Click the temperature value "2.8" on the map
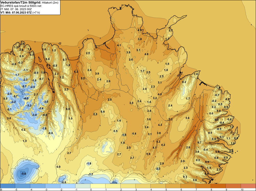Viewport: 256px width, 191px height. click(x=149, y=111)
